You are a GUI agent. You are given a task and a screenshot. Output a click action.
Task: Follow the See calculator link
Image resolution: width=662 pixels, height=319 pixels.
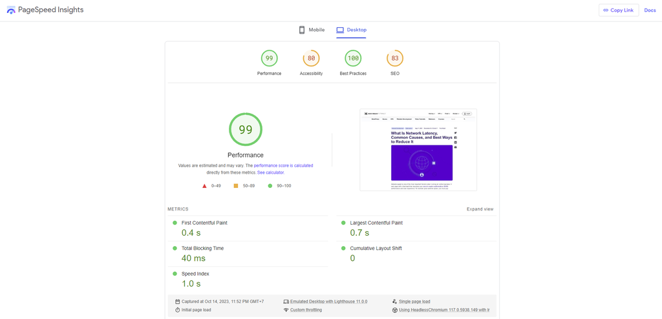pos(270,173)
